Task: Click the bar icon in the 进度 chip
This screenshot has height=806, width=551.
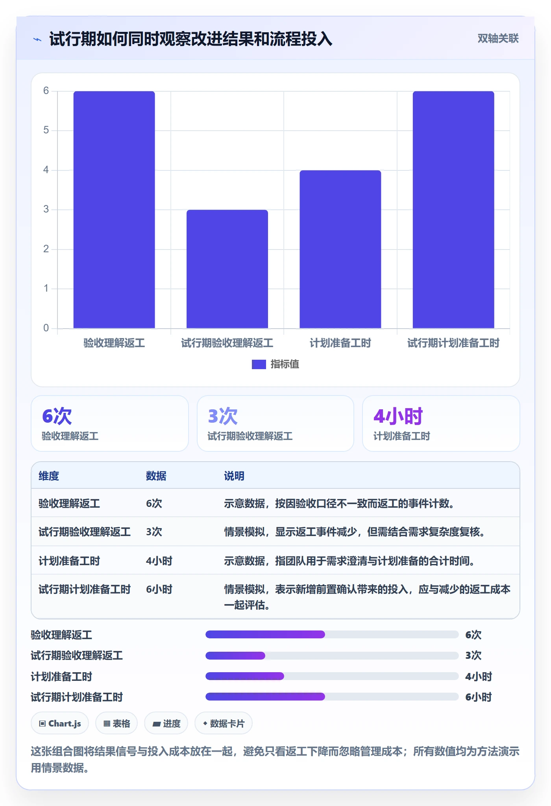Action: [x=156, y=724]
